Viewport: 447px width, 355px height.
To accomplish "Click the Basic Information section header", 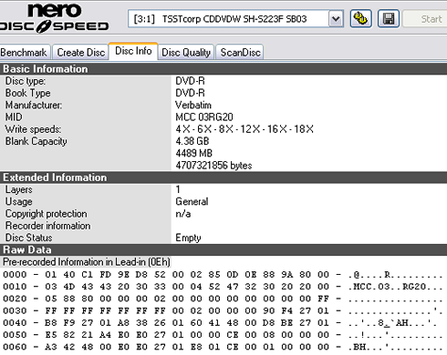I will tap(223, 69).
